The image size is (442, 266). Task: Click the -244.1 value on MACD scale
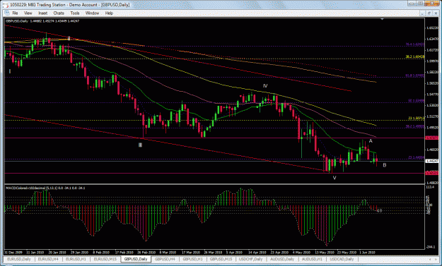pos(431,247)
